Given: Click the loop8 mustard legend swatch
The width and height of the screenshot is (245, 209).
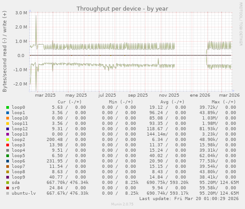Looking at the screenshot, I should point(8,172).
